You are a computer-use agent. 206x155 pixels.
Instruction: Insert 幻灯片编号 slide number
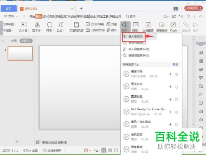click(x=95, y=24)
